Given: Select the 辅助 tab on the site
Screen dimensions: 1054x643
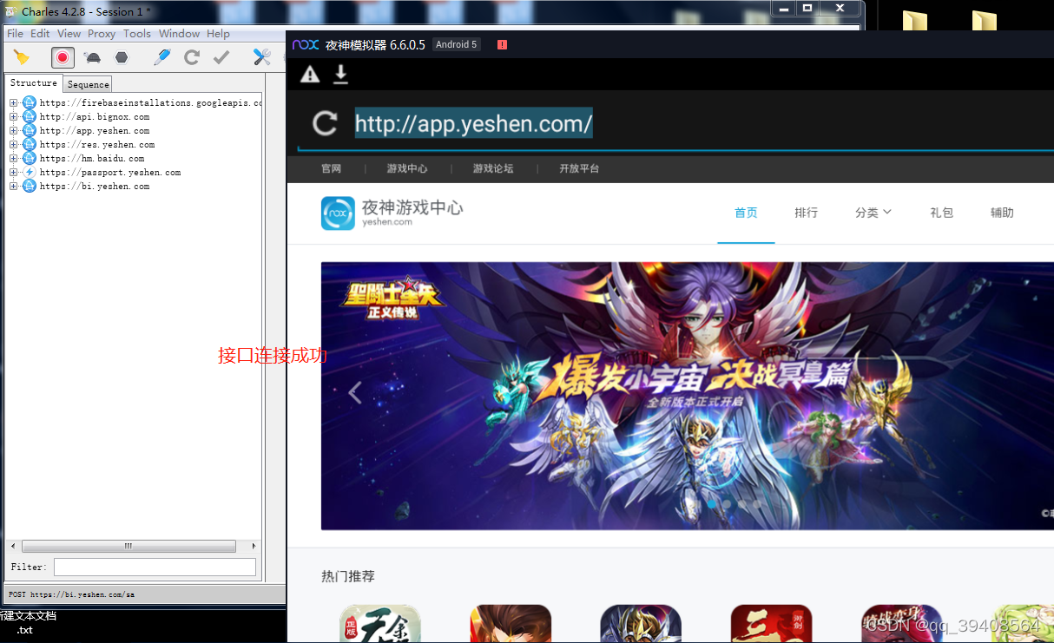Looking at the screenshot, I should tap(1002, 213).
